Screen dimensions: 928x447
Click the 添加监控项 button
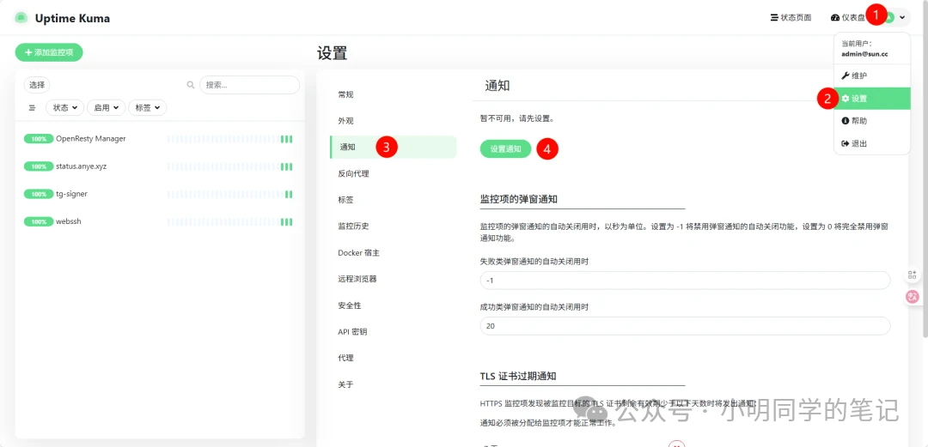[49, 52]
